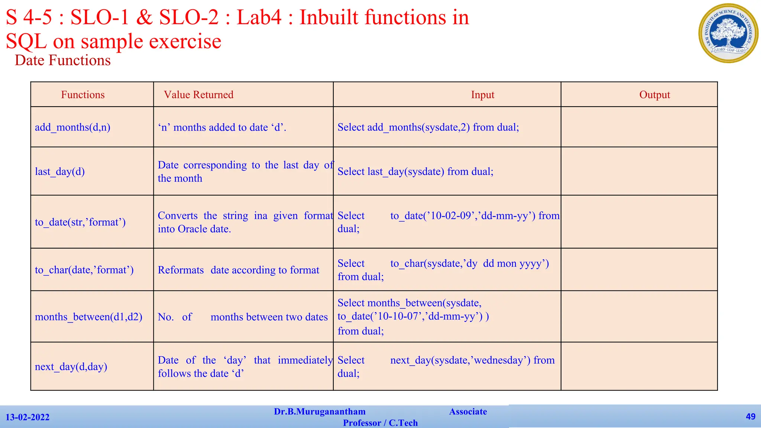Click the empty Output cell for next_day
Viewport: 761px width, 428px height.
click(x=639, y=366)
